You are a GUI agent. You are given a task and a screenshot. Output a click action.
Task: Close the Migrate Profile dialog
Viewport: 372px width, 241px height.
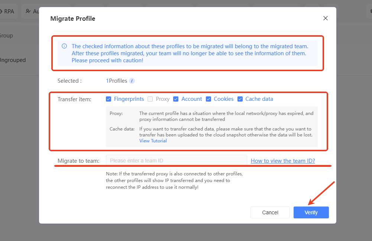coord(326,18)
